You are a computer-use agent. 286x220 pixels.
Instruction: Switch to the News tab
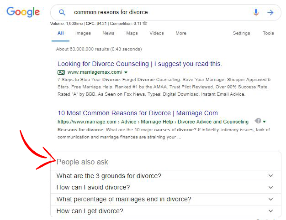click(x=108, y=33)
